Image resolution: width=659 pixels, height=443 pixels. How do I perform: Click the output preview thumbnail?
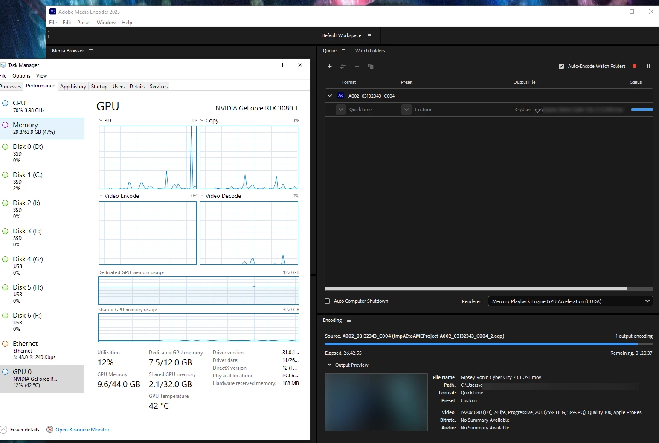376,402
